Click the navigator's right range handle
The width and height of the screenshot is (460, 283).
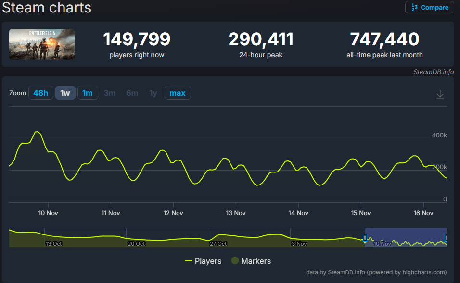tap(446, 238)
